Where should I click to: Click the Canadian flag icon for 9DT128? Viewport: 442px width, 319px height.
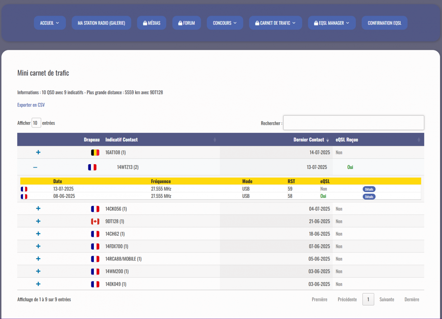pos(95,222)
